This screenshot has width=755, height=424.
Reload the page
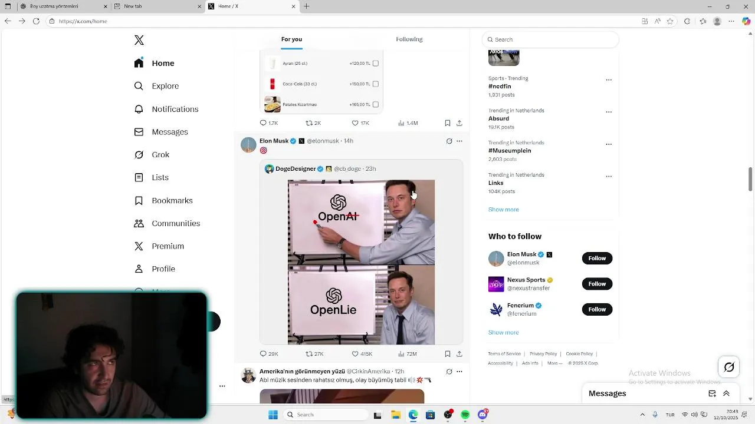(36, 21)
